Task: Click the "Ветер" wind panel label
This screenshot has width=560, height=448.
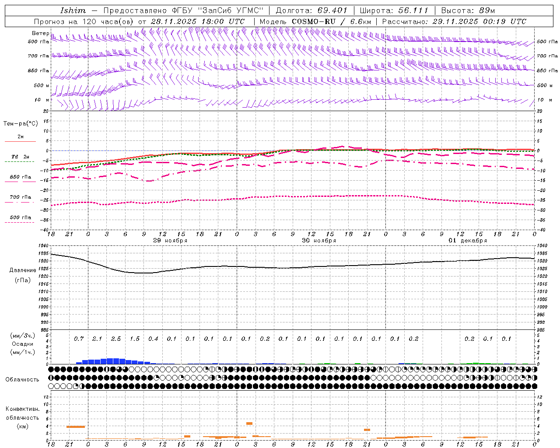Action: coord(40,33)
